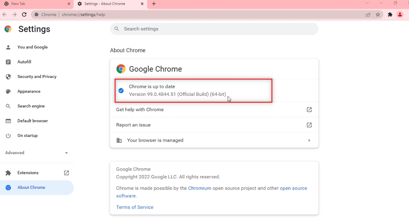Click the external link icon for Report an issue
The image size is (409, 222).
309,125
